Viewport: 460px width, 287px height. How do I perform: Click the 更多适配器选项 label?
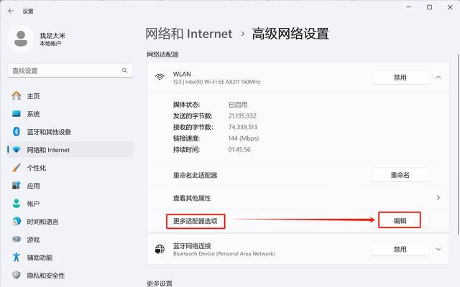pos(195,221)
